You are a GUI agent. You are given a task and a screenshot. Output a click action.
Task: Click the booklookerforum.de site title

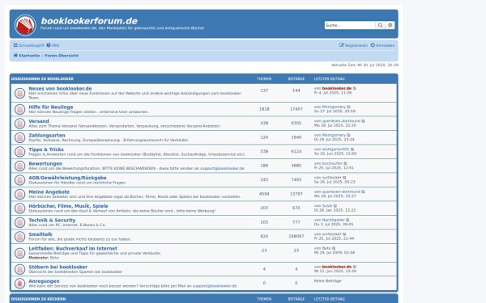(89, 21)
